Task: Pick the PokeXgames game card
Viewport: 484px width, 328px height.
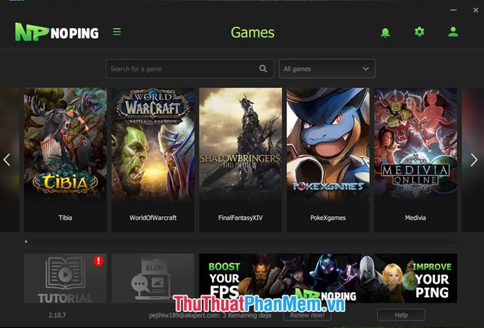Action: click(x=328, y=160)
